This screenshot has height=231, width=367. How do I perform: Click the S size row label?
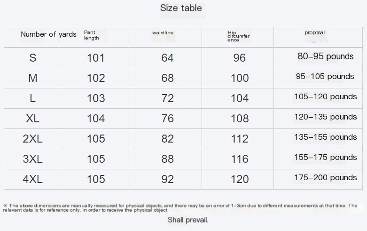(x=32, y=58)
